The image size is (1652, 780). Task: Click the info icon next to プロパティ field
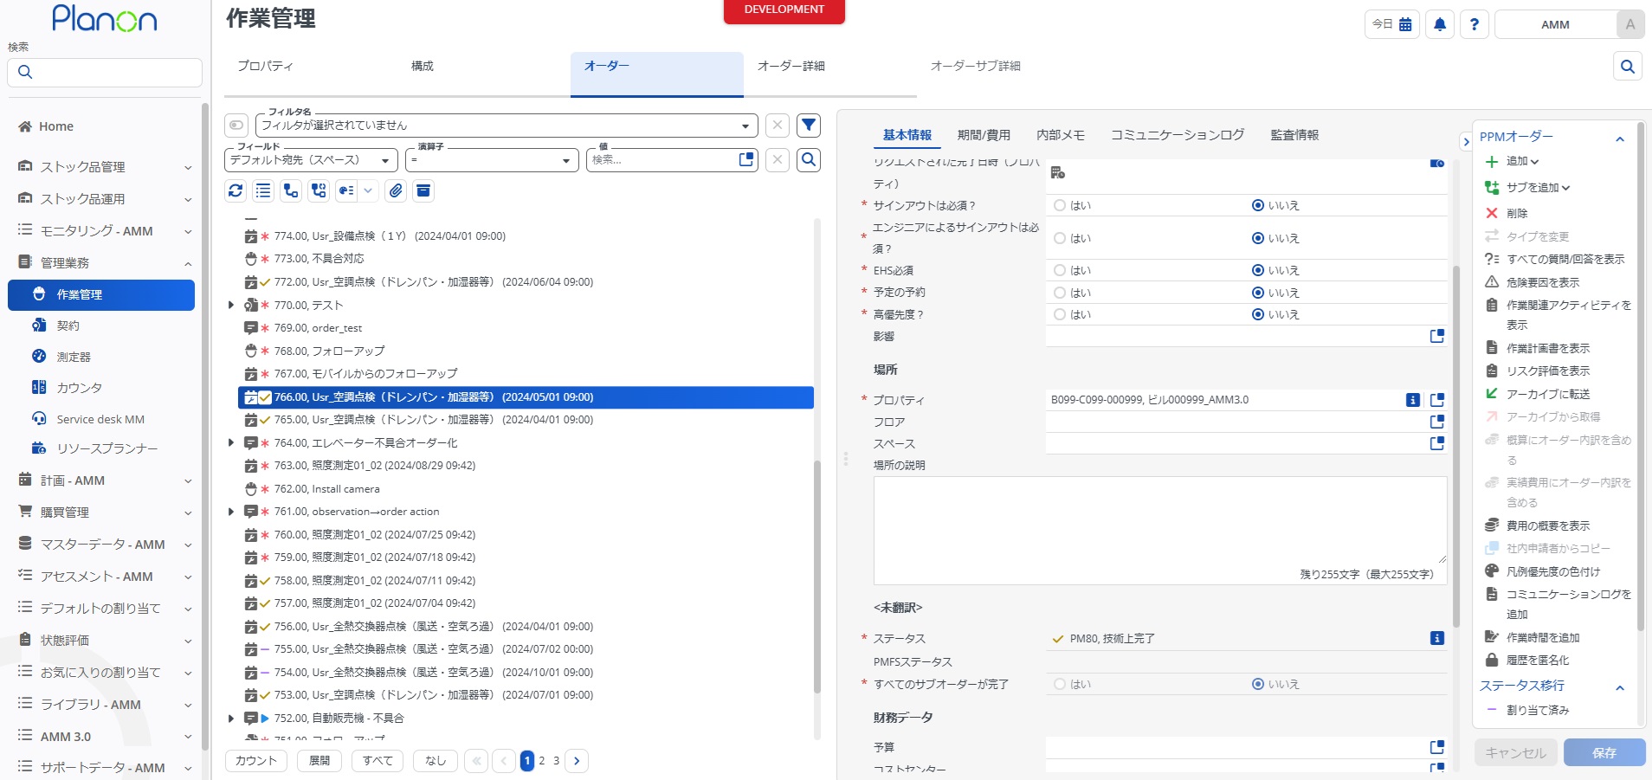(x=1413, y=399)
